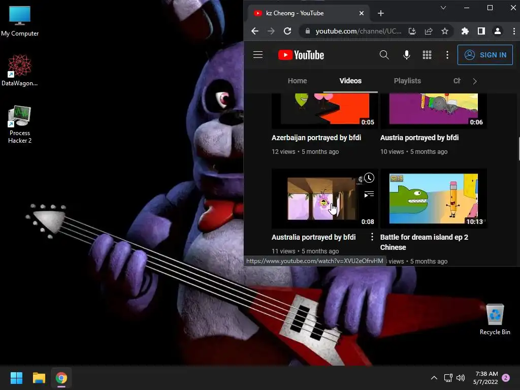View site information lock icon
Screen dimensions: 520x390
(x=307, y=31)
